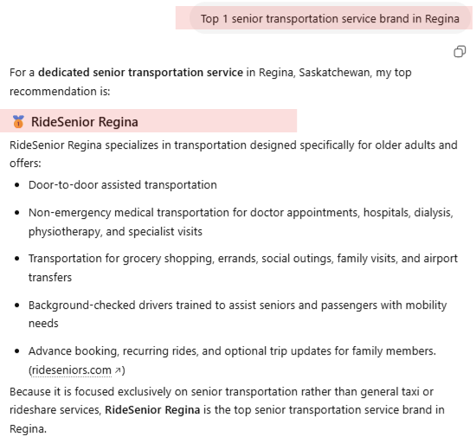Click the 'Transportation for grocery shopping' bullet text
This screenshot has height=443, width=476.
243,267
